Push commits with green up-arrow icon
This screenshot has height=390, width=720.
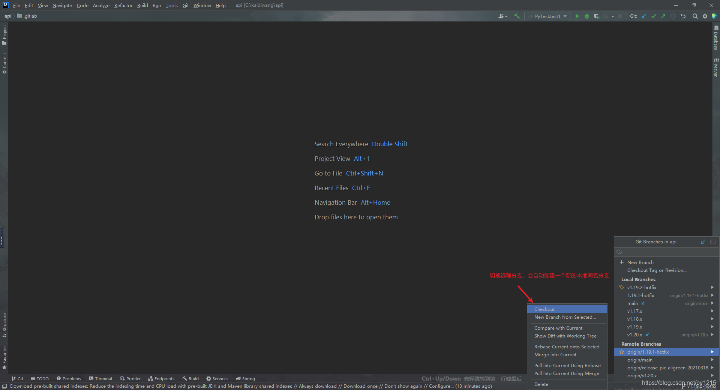(x=663, y=16)
